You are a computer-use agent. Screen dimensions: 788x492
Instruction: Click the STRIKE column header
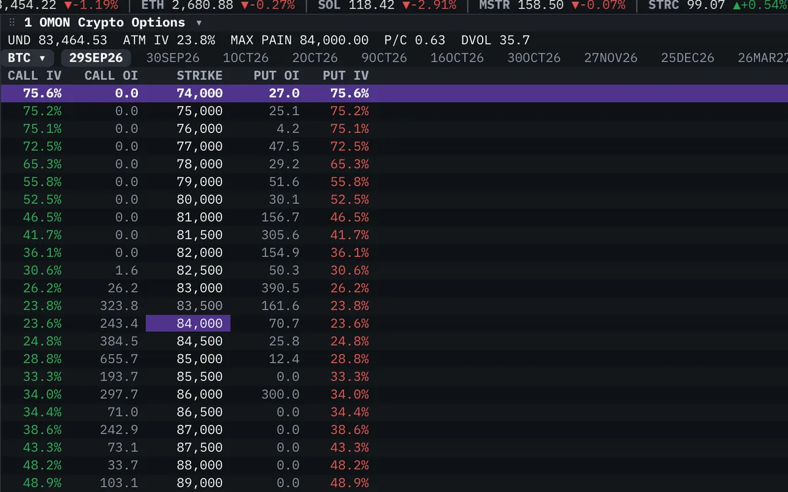point(200,75)
